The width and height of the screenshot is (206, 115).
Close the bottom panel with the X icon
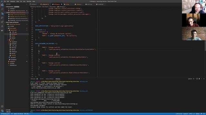tap(204, 79)
